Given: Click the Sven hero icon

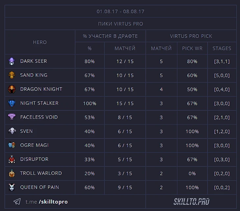Looking at the screenshot, I should coord(12,131).
